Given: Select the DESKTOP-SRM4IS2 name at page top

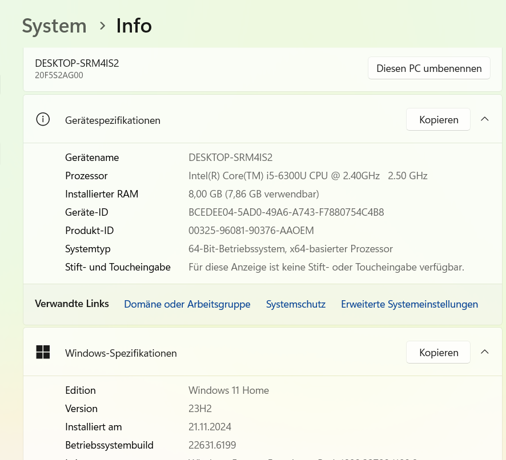Looking at the screenshot, I should [77, 63].
